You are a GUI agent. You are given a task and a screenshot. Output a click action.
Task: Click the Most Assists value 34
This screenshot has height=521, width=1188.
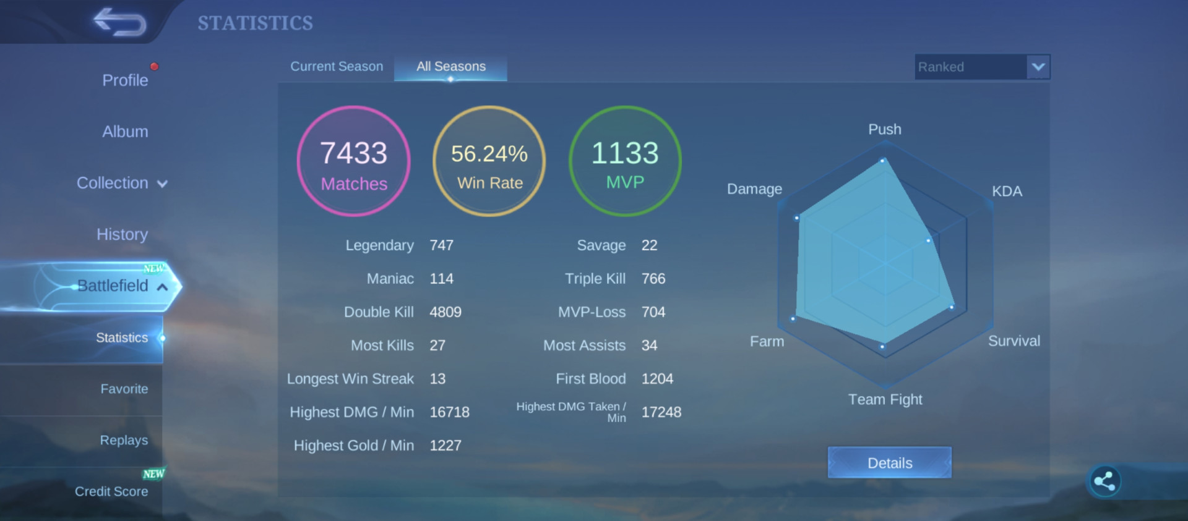click(x=649, y=345)
